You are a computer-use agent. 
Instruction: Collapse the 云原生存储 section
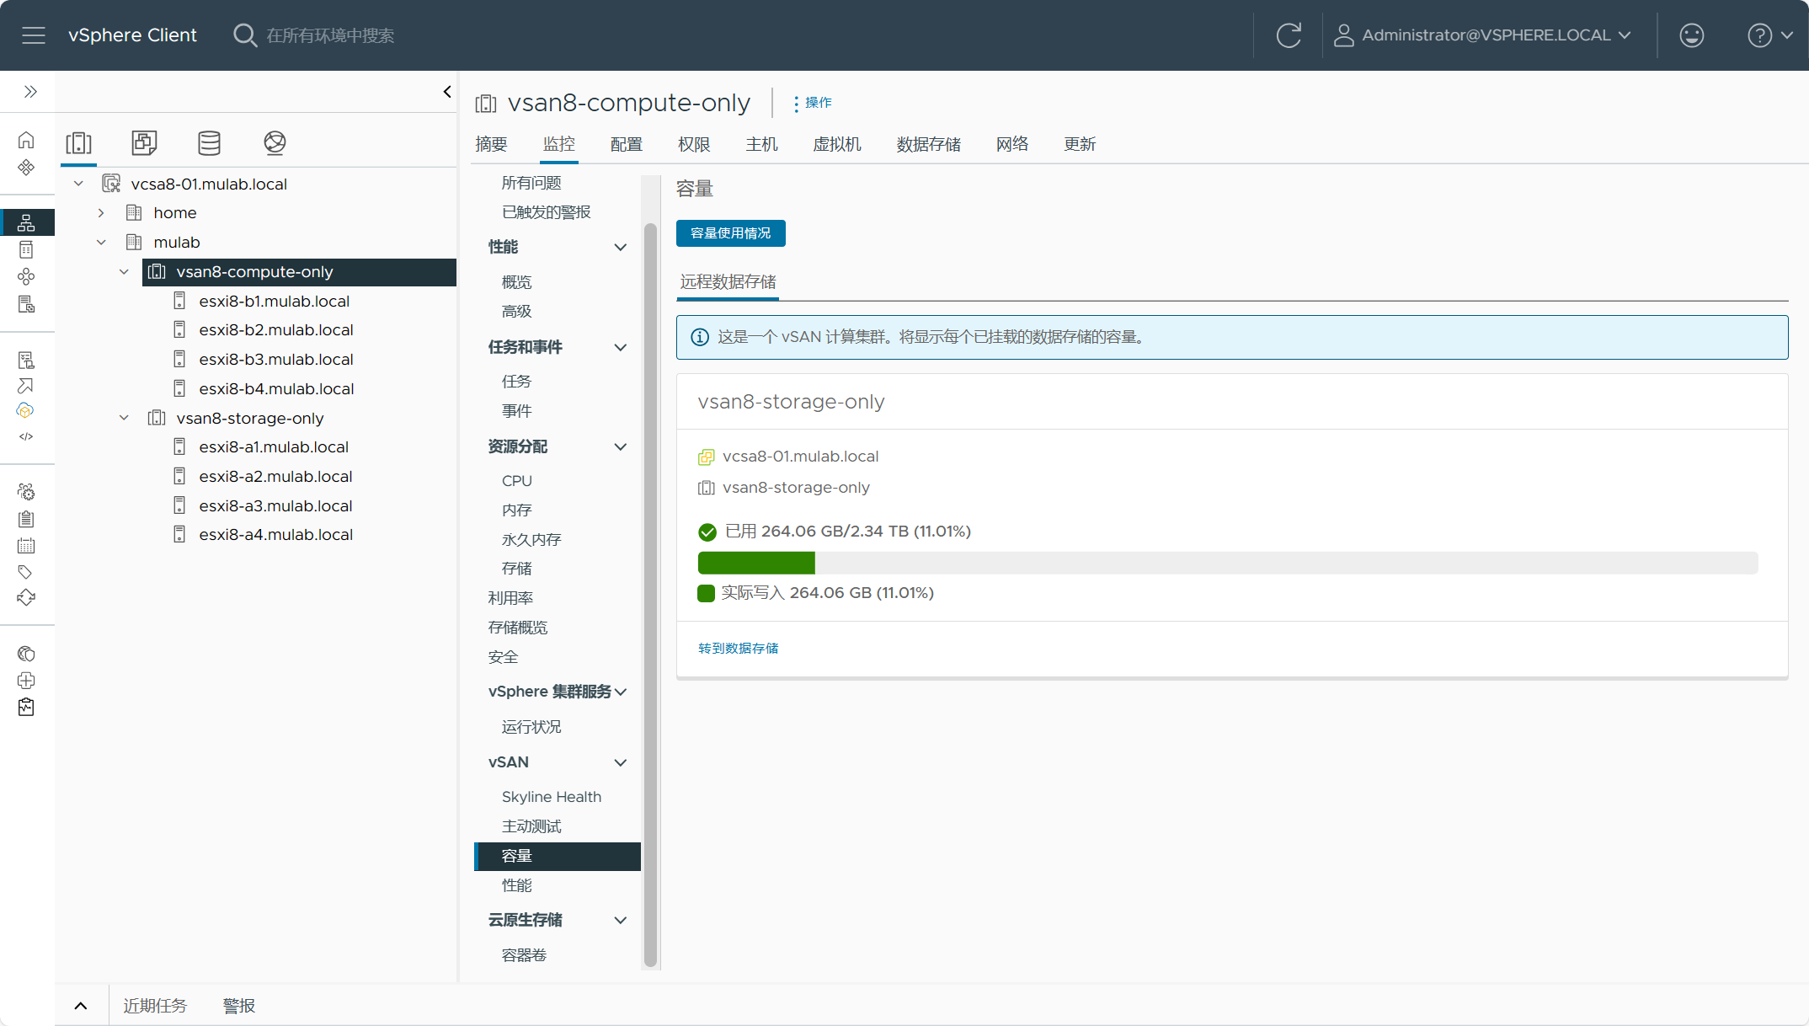621,920
